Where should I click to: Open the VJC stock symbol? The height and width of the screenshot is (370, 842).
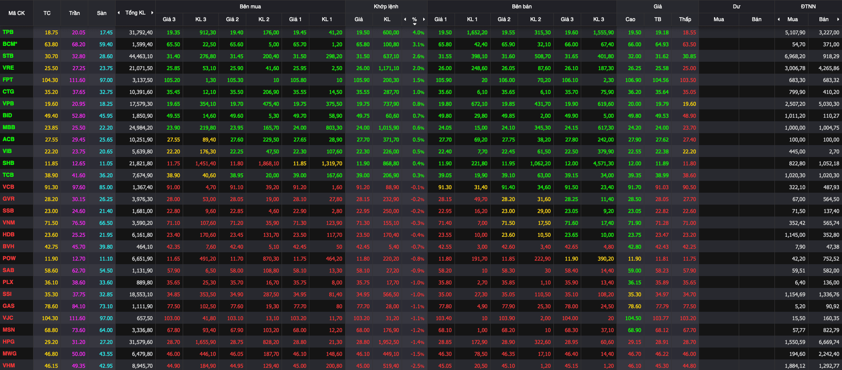(x=8, y=318)
